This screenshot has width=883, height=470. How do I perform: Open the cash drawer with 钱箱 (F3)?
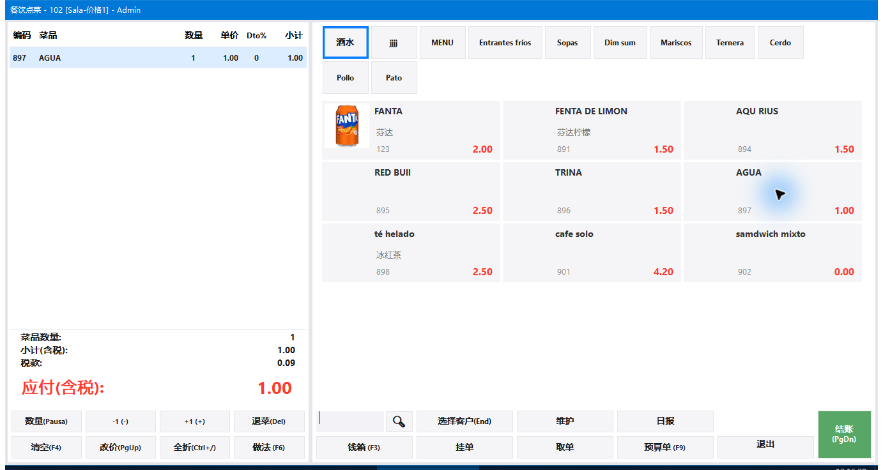[x=364, y=448]
